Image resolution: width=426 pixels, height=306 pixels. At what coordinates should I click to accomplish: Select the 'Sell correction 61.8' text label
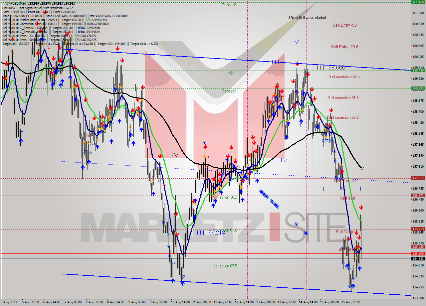343,98
